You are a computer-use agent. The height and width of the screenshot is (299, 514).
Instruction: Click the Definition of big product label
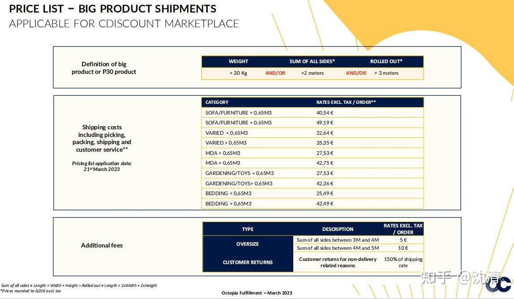104,68
